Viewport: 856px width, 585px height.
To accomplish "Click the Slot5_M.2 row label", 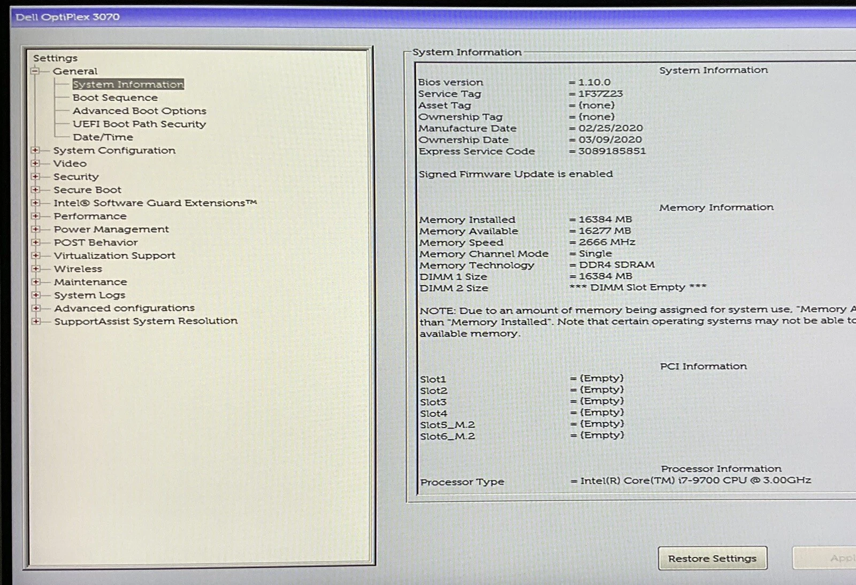I will click(447, 425).
